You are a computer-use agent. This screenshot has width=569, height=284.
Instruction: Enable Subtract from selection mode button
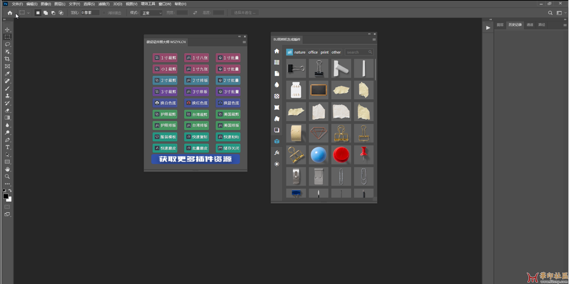coord(53,13)
